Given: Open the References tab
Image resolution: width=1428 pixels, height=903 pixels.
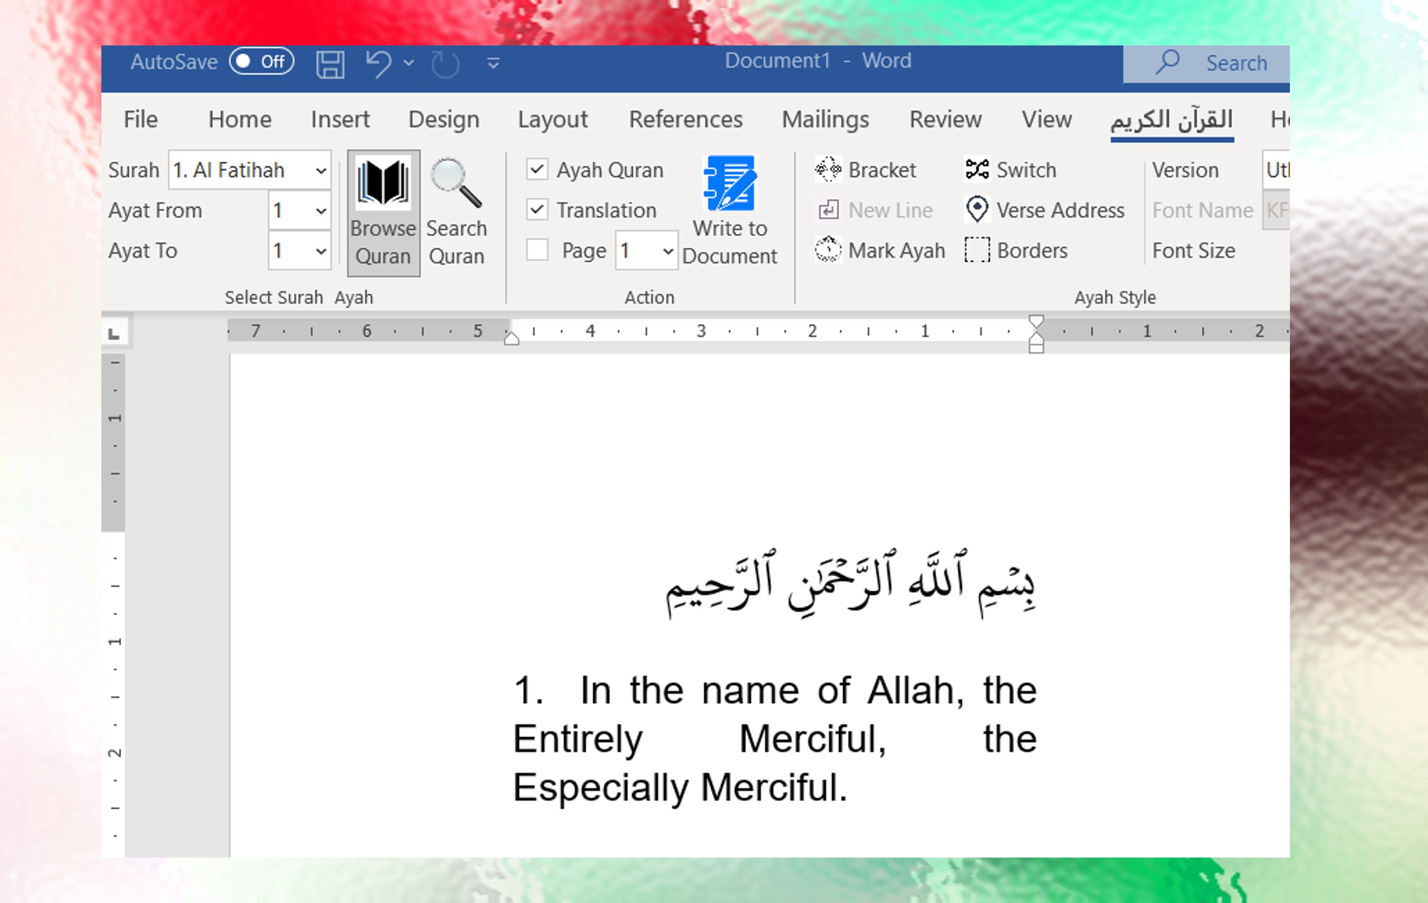Looking at the screenshot, I should pos(686,120).
